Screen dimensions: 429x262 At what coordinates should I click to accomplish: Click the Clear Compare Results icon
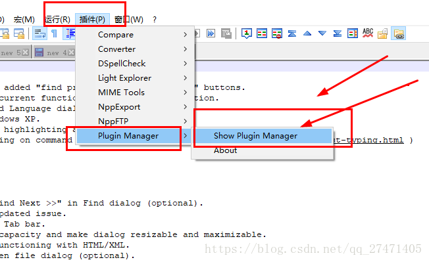[x=277, y=33]
